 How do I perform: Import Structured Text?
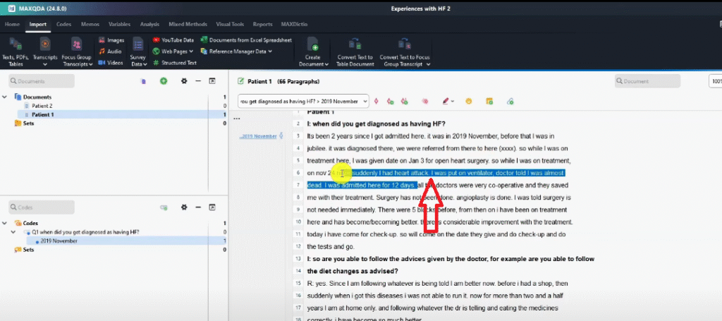pyautogui.click(x=175, y=63)
